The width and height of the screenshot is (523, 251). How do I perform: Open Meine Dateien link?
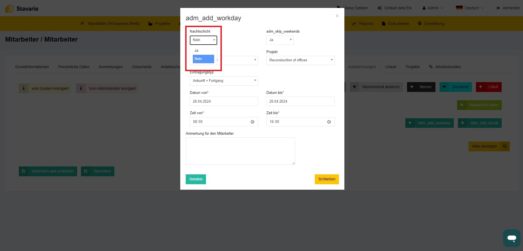point(352,8)
